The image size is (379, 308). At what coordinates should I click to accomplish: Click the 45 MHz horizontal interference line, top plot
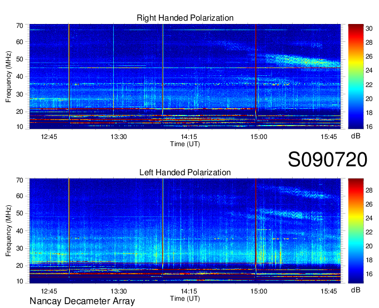(x=185, y=68)
